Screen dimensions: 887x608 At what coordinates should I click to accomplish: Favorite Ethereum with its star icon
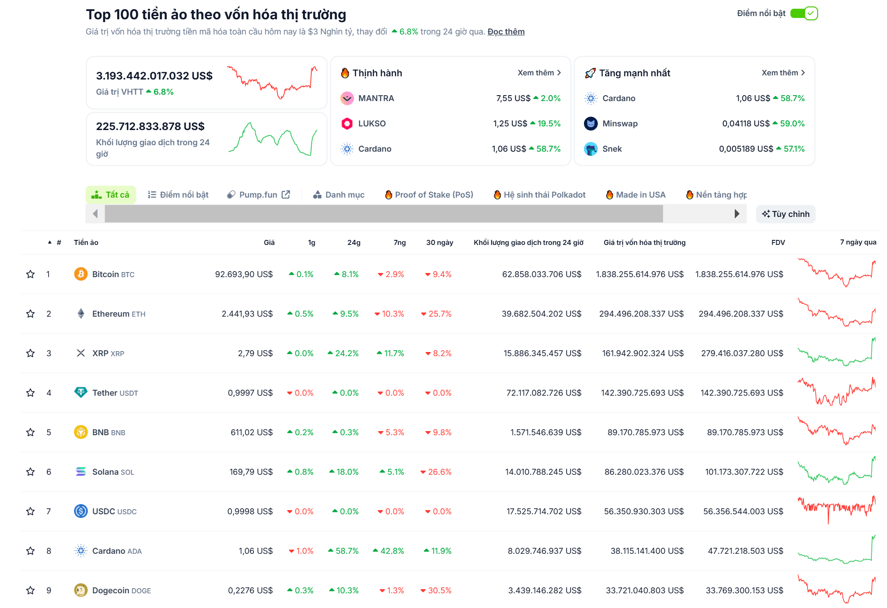pos(30,314)
